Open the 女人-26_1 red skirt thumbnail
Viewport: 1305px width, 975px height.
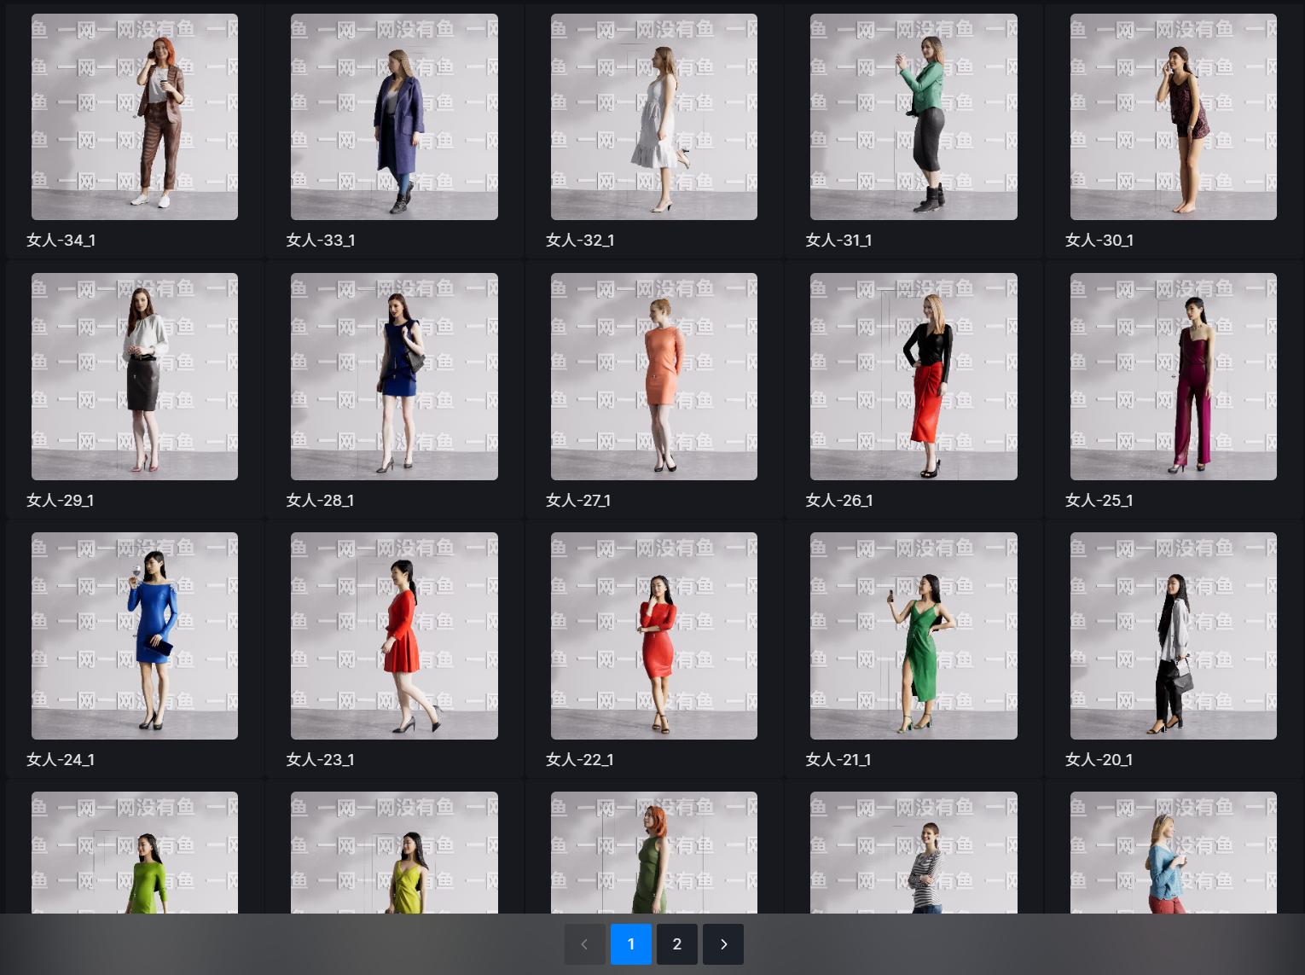pos(913,376)
